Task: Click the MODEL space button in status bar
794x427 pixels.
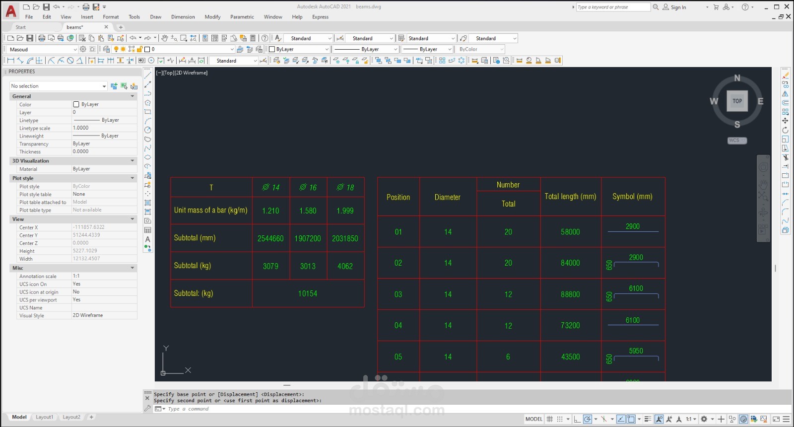Action: tap(534, 419)
